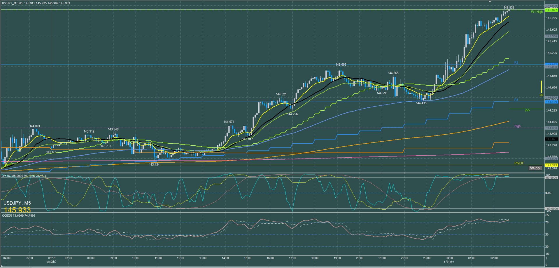Click the 5/8(木) date label

[52, 262]
